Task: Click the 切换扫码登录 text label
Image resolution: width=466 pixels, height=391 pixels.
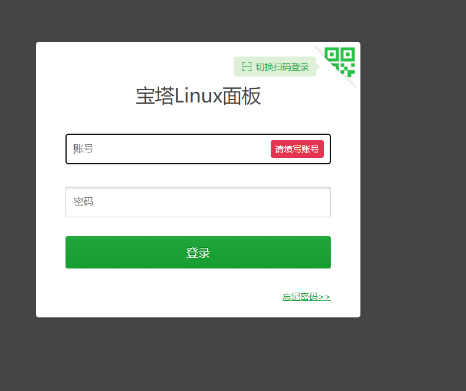Action: click(283, 67)
